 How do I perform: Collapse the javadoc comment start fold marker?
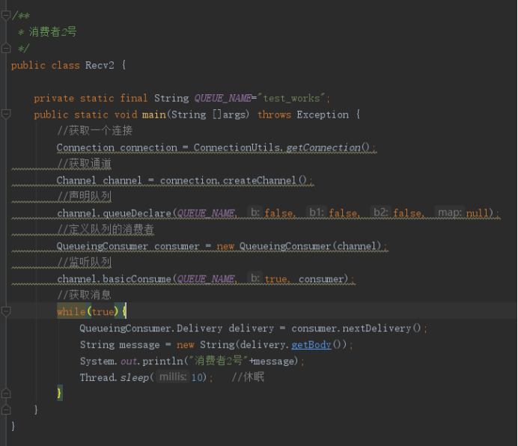tap(6, 15)
